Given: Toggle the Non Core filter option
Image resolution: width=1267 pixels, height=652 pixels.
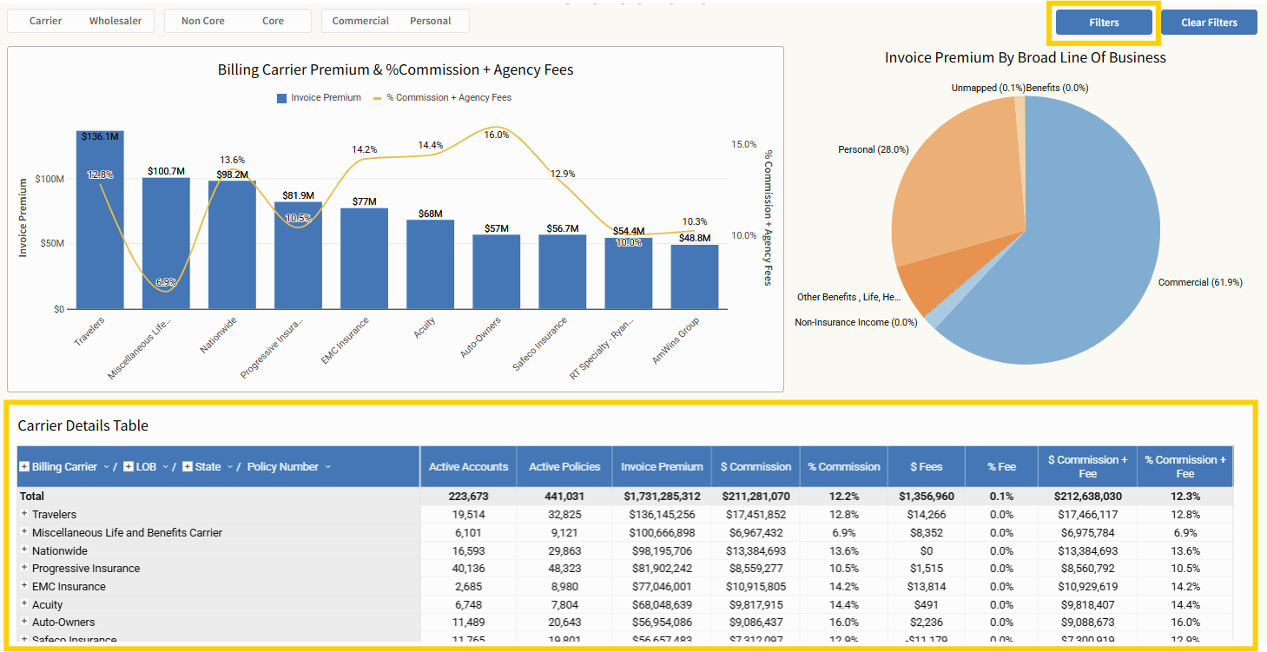Looking at the screenshot, I should (x=203, y=21).
